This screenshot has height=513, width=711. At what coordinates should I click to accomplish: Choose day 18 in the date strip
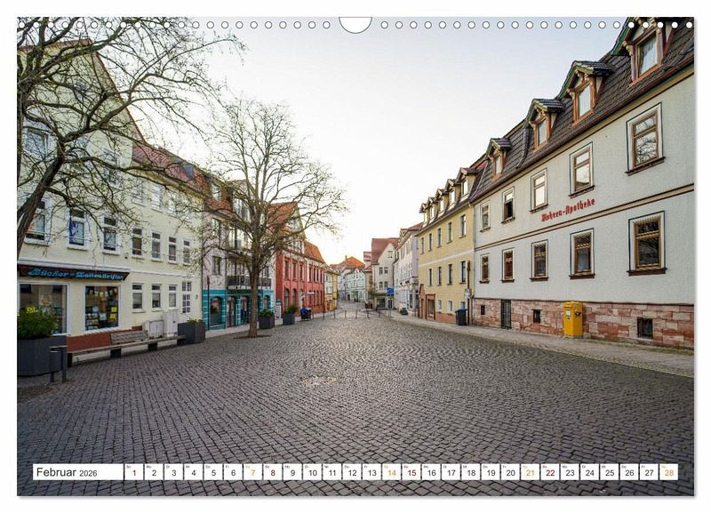click(470, 472)
